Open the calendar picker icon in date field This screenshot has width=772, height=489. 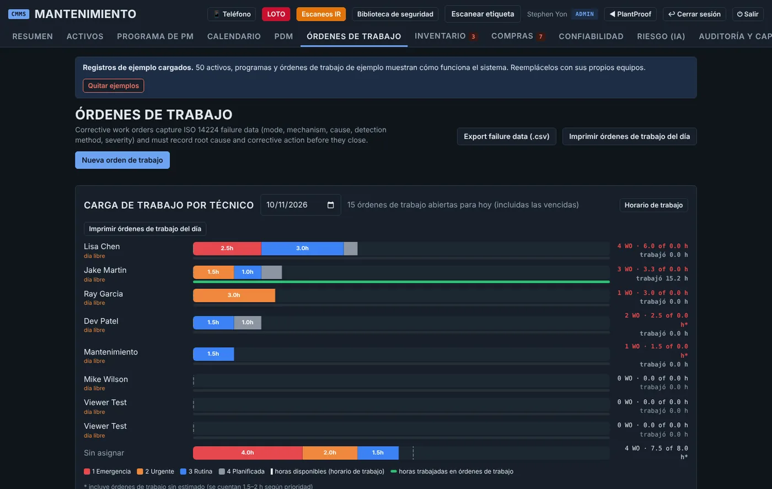(x=331, y=205)
